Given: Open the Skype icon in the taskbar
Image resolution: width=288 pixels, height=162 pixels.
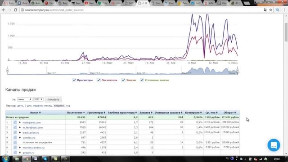Looking at the screenshot, I should [x=45, y=159].
